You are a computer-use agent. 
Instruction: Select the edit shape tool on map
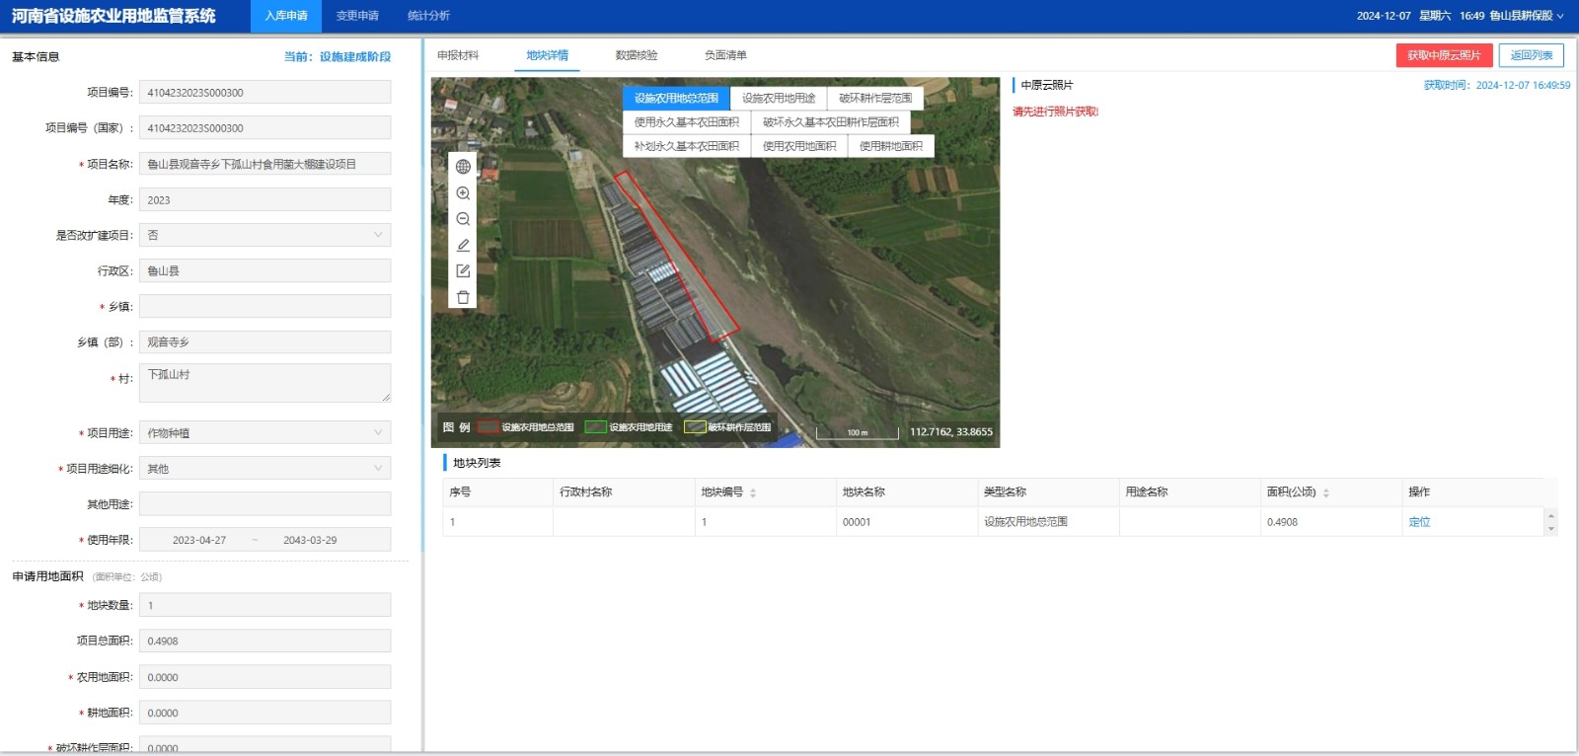(463, 270)
